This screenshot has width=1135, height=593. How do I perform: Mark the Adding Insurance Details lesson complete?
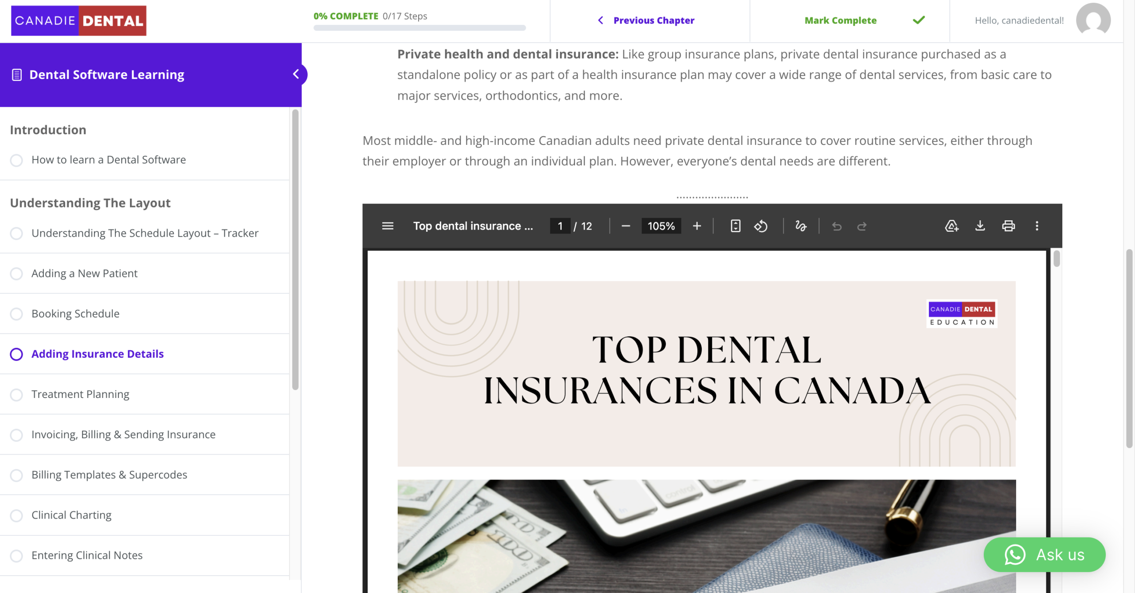16,354
